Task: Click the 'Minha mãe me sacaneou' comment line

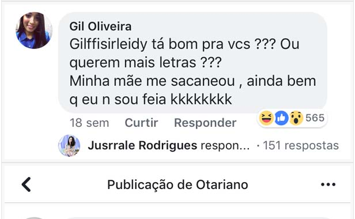Action: pos(152,81)
